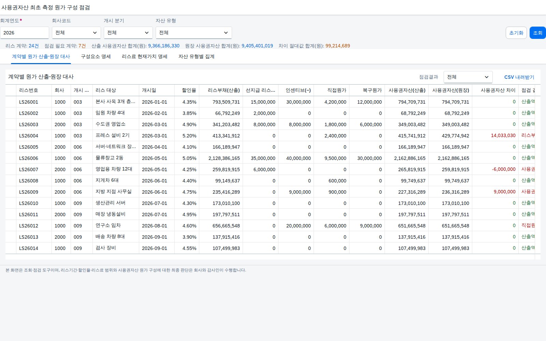Click lease number LS26014

[29, 248]
